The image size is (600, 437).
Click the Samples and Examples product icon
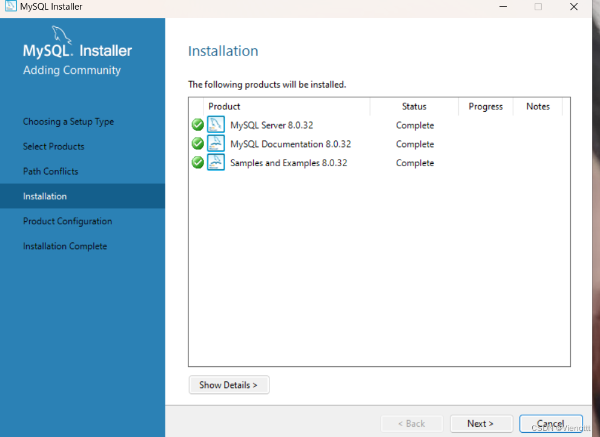pyautogui.click(x=216, y=162)
